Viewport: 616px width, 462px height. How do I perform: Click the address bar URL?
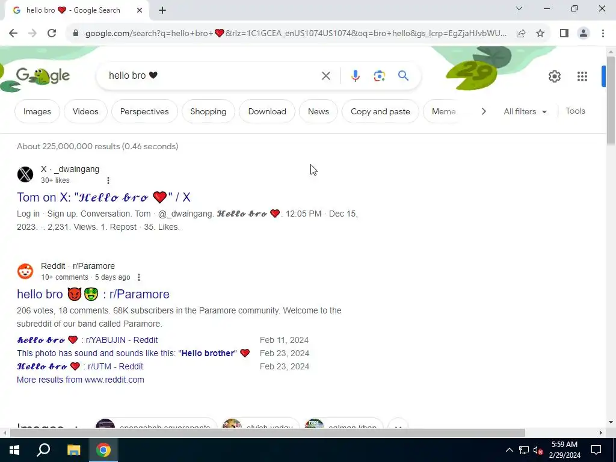(x=295, y=34)
